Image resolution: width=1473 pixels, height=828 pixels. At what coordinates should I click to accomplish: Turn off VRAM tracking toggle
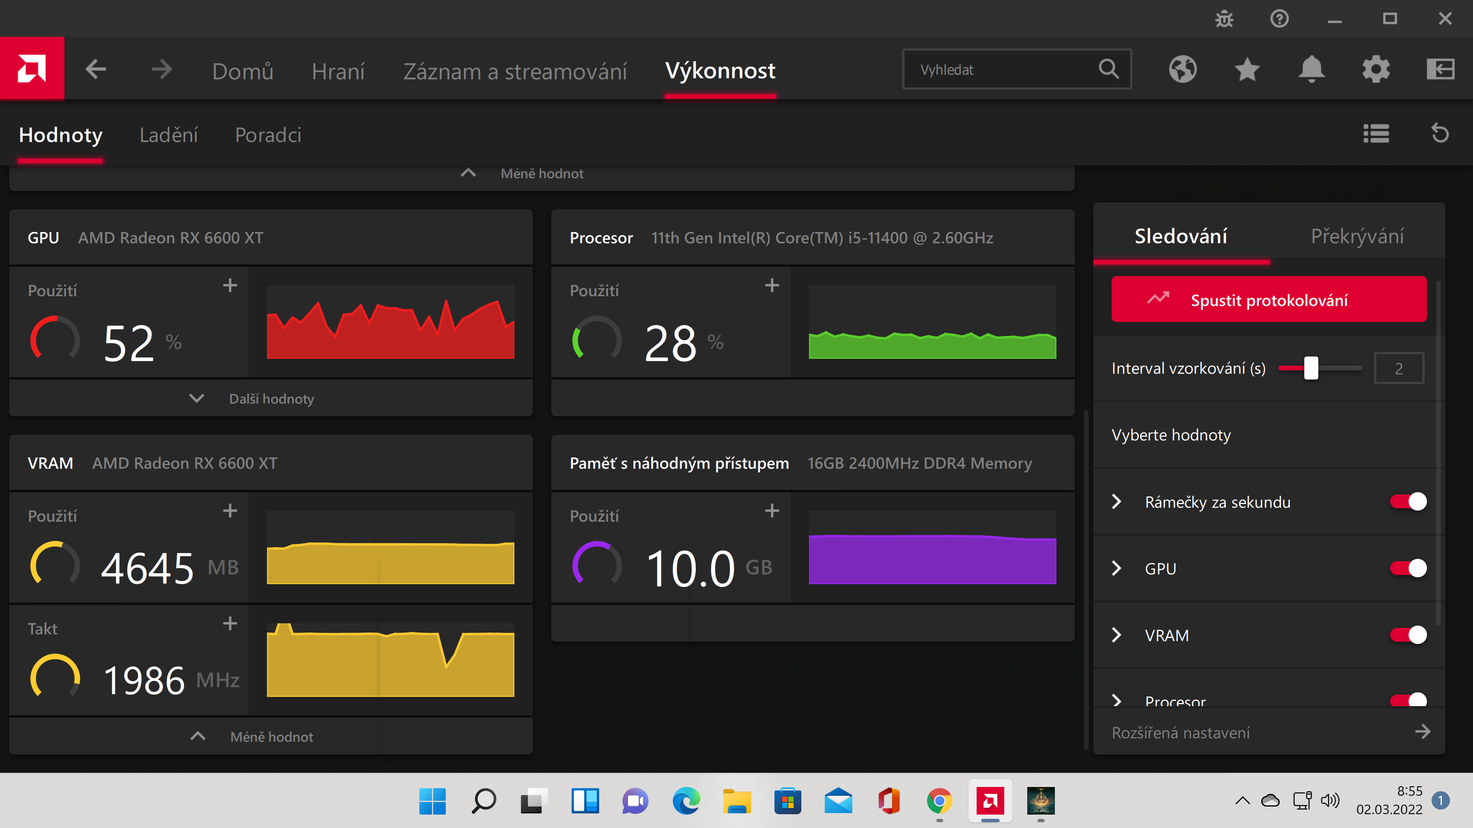pos(1408,635)
